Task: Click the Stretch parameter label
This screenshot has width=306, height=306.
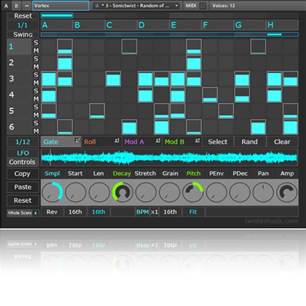Action: tap(145, 174)
